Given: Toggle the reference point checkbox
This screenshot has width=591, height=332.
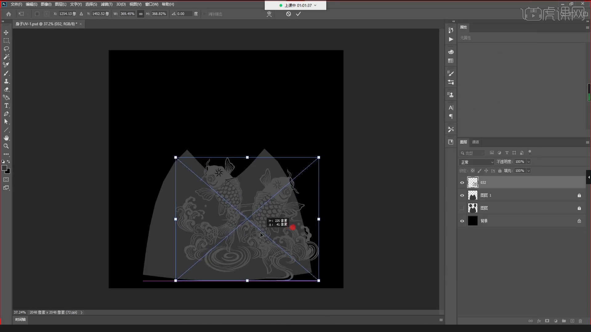Looking at the screenshot, I should click(37, 14).
